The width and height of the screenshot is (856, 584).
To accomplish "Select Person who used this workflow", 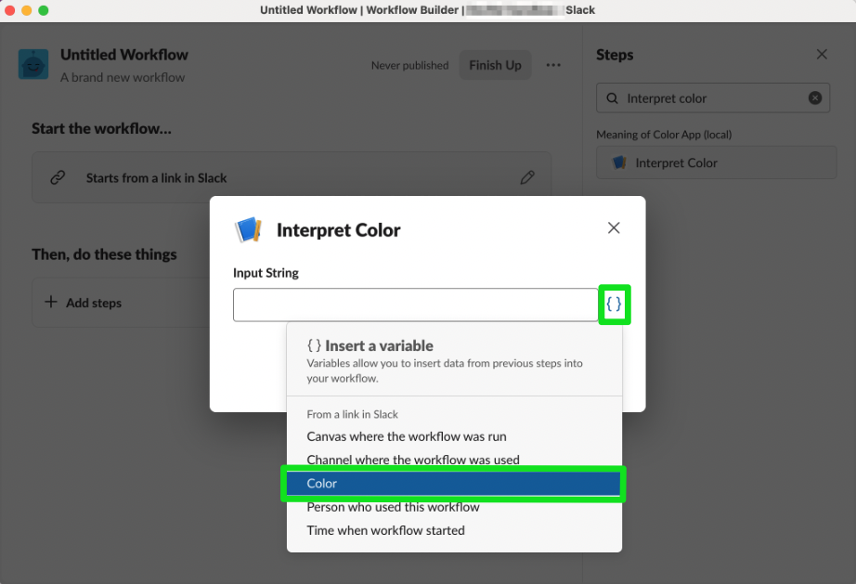I will [394, 507].
